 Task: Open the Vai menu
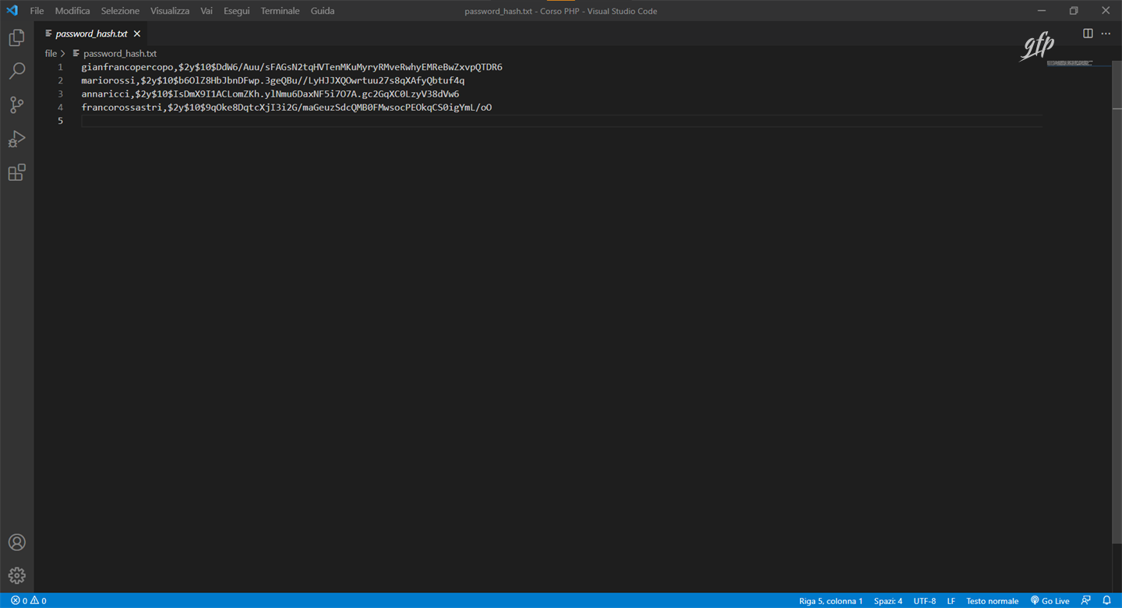[x=206, y=11]
